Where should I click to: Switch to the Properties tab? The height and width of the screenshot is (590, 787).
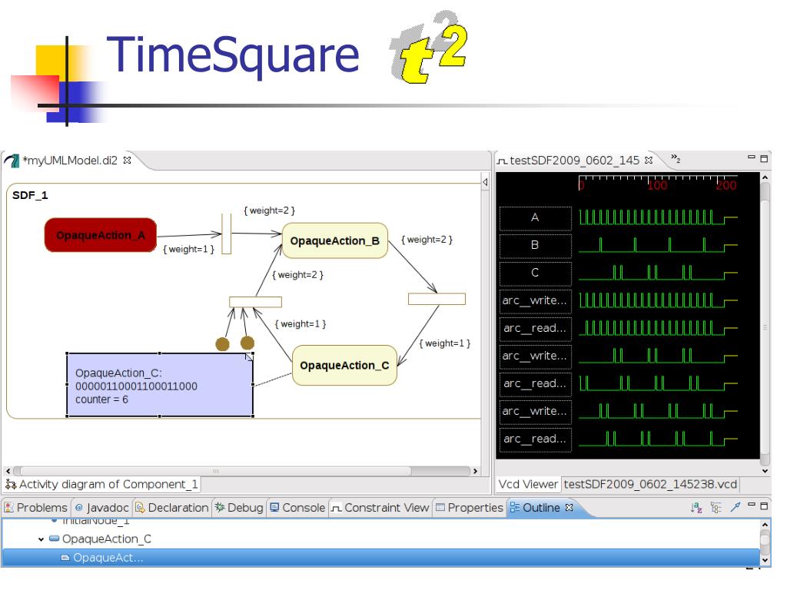[470, 508]
